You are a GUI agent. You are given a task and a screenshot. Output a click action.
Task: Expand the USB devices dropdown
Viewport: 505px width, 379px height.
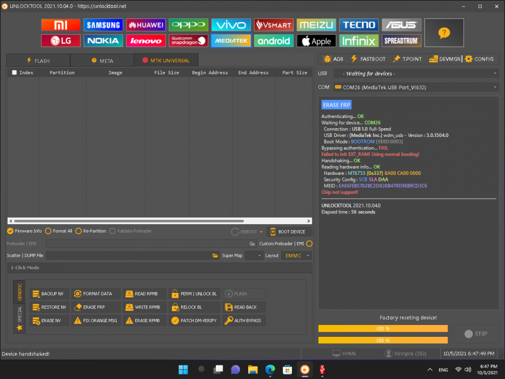click(495, 74)
